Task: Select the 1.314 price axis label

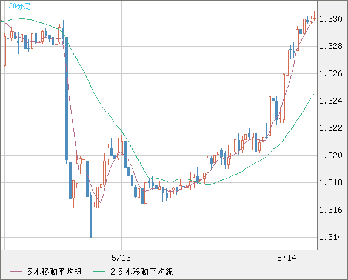Action: [x=330, y=237]
